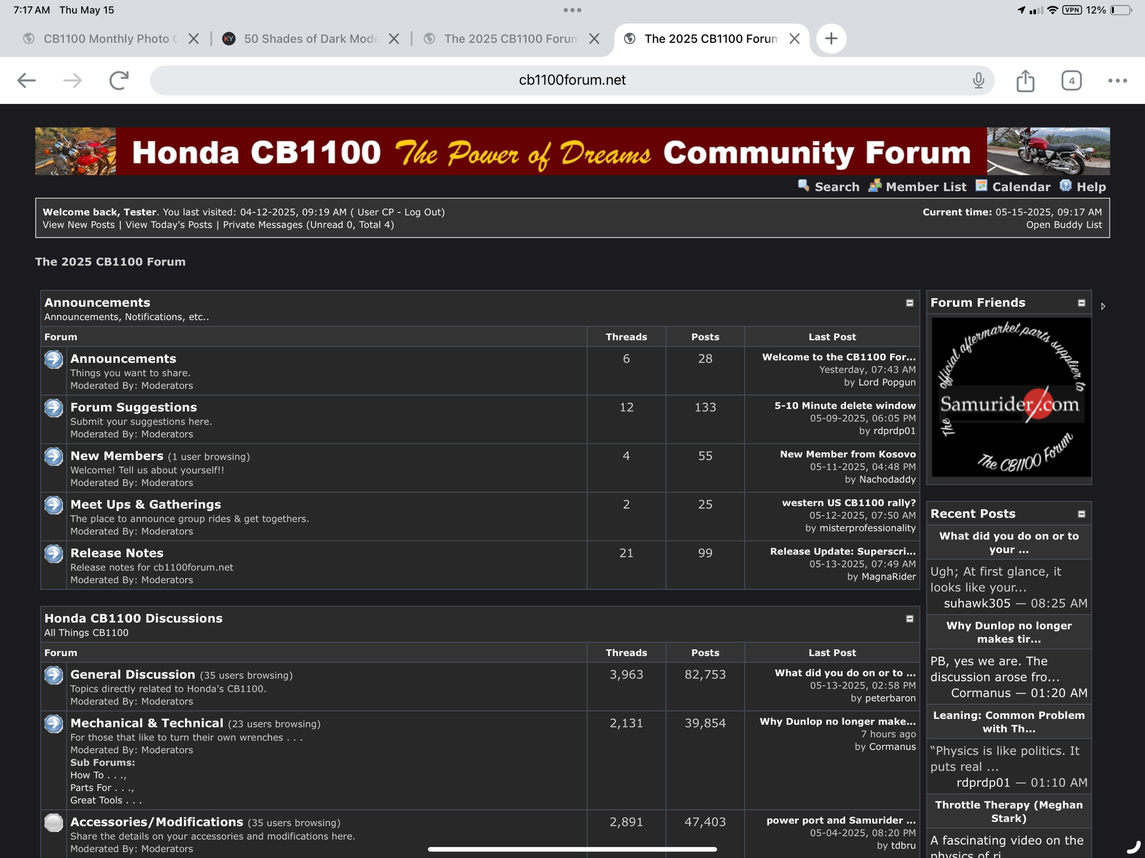
Task: Click the Forum Suggestions status icon
Action: pyautogui.click(x=54, y=407)
